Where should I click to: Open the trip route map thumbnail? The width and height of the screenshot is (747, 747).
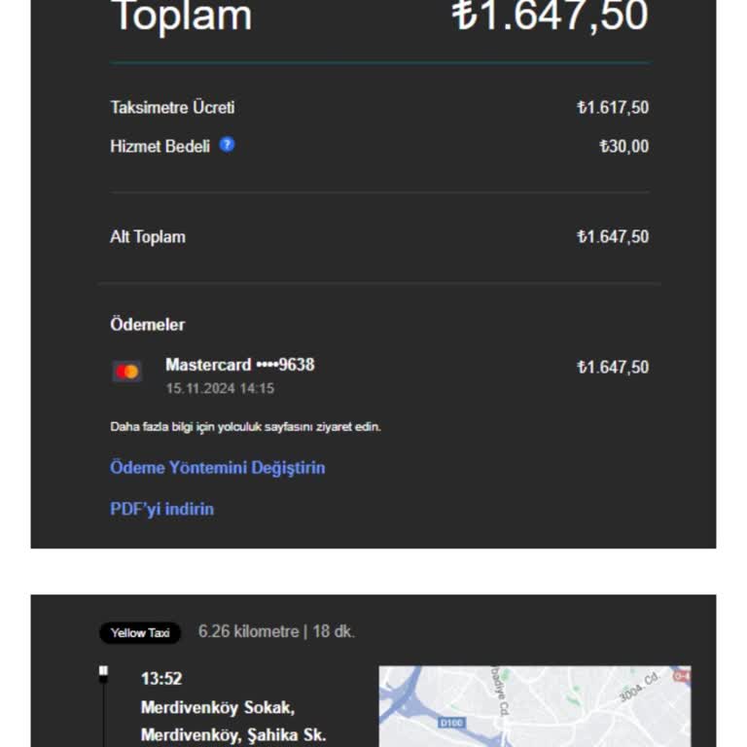[x=535, y=706]
